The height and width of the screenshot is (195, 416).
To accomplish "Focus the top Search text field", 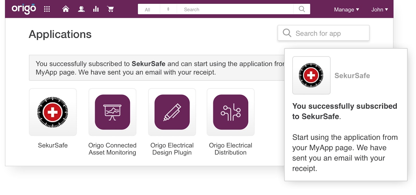I will (235, 9).
